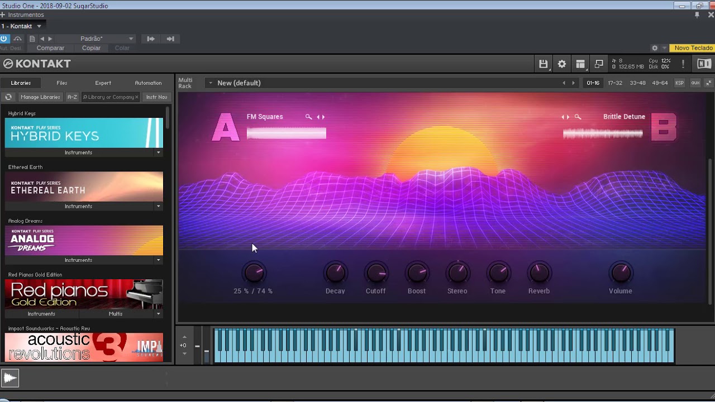The image size is (715, 402).
Task: Open the New (default) multi rack dropdown
Action: click(x=211, y=83)
